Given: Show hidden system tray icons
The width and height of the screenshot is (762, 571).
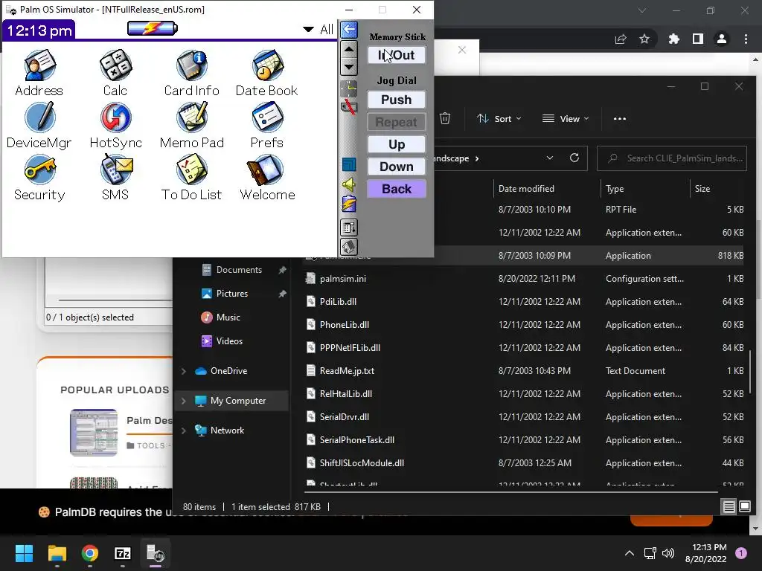Looking at the screenshot, I should pos(630,553).
